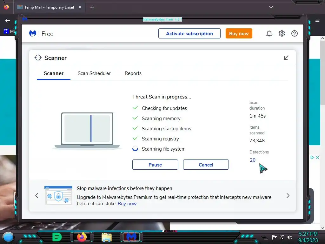This screenshot has height=244, width=325.
Task: Click the Firefox page scrollbar down arrow
Action: [322, 228]
